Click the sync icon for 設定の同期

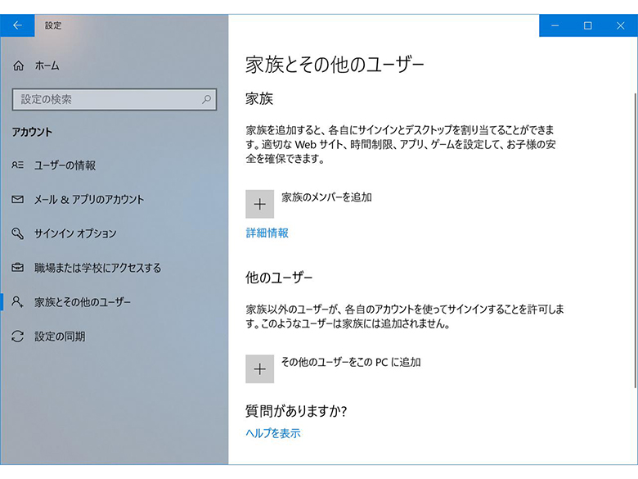click(18, 337)
